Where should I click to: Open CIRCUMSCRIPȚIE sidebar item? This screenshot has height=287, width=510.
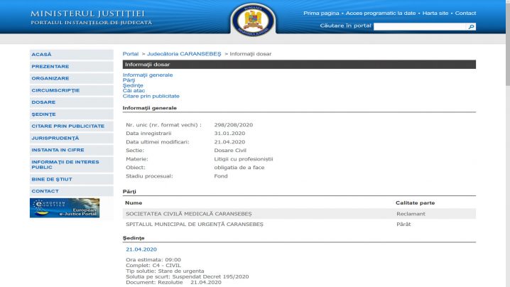(x=72, y=90)
